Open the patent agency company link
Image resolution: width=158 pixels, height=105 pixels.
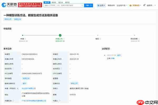pyautogui.click(x=34, y=101)
